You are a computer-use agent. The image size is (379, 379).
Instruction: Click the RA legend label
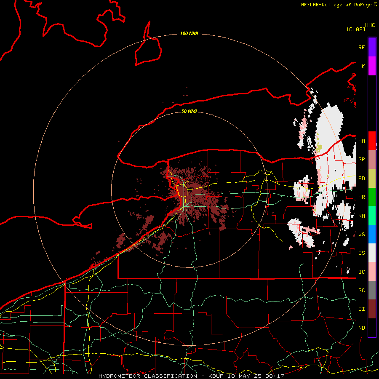(362, 216)
